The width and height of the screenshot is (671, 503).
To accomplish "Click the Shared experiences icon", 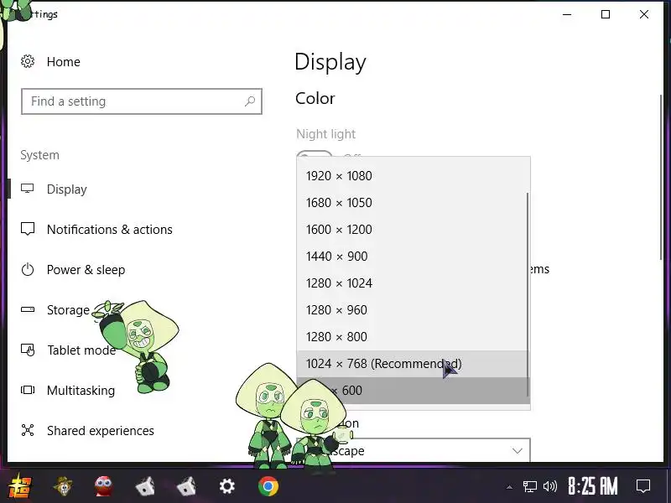I will pos(28,430).
